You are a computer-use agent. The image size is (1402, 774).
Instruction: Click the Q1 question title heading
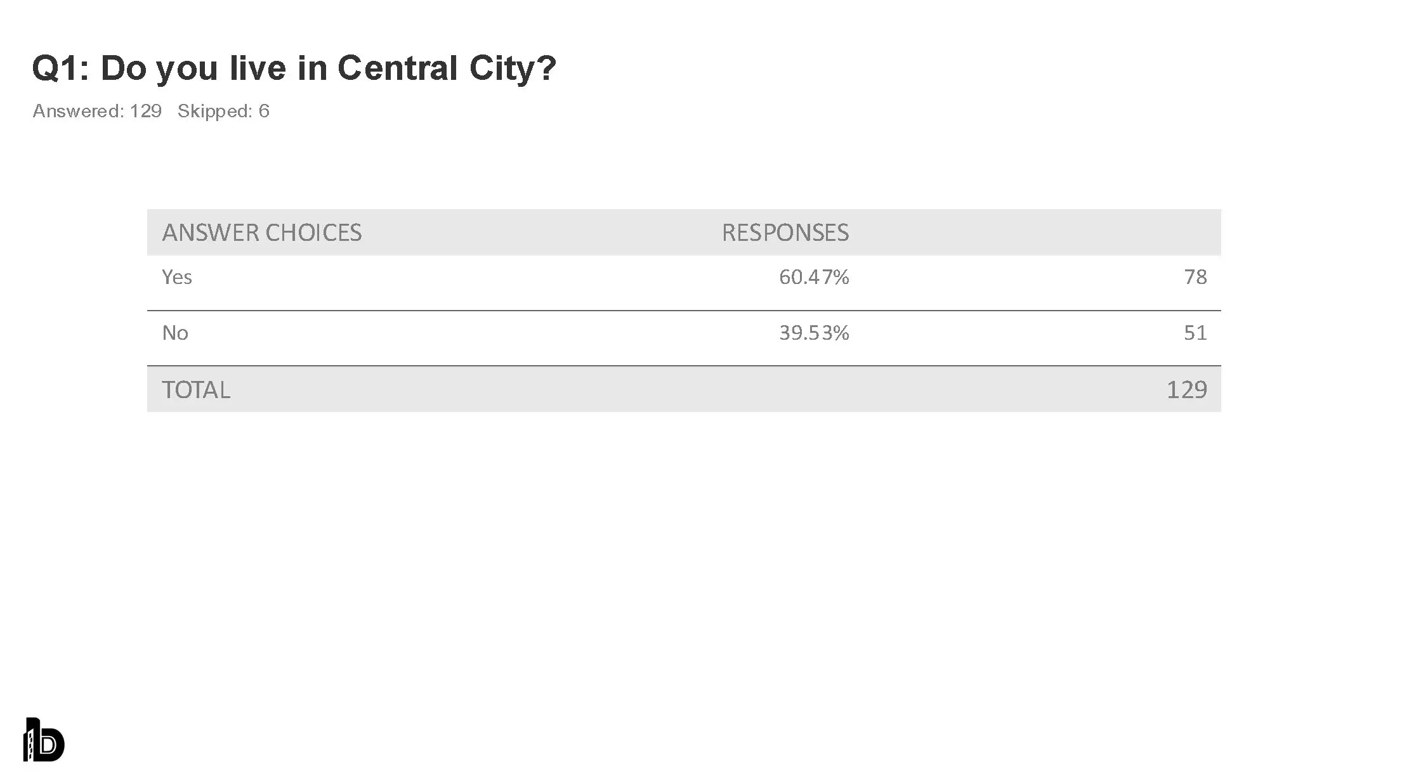[294, 68]
